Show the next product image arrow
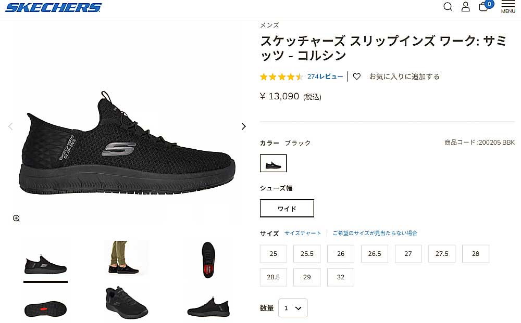Viewport: 521px width, 323px height. click(243, 126)
